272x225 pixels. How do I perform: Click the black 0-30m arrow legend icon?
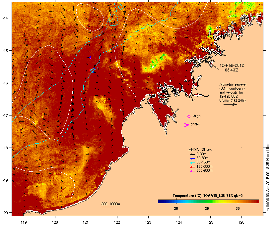[192, 155]
